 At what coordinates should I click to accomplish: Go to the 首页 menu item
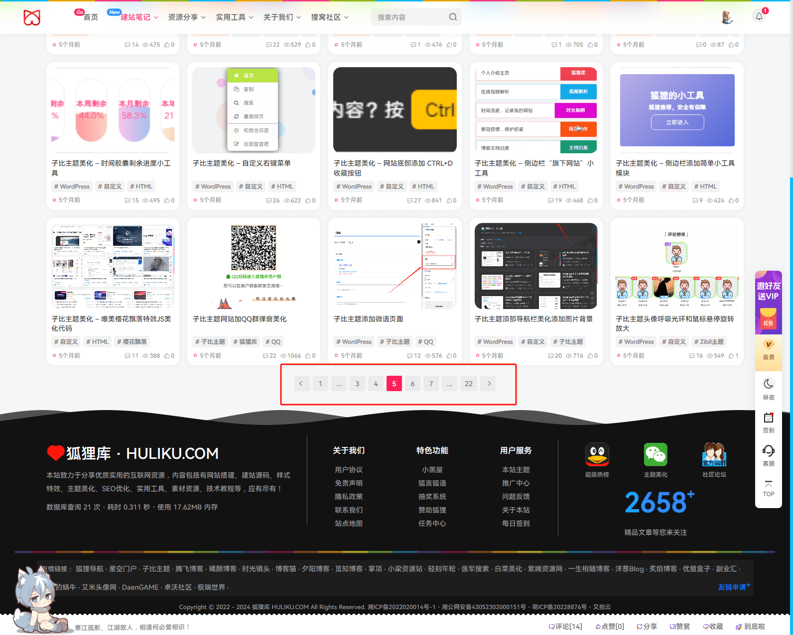[x=91, y=17]
